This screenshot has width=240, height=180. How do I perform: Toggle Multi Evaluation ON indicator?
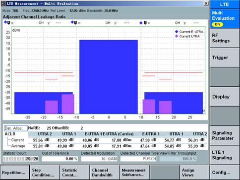pos(218,24)
